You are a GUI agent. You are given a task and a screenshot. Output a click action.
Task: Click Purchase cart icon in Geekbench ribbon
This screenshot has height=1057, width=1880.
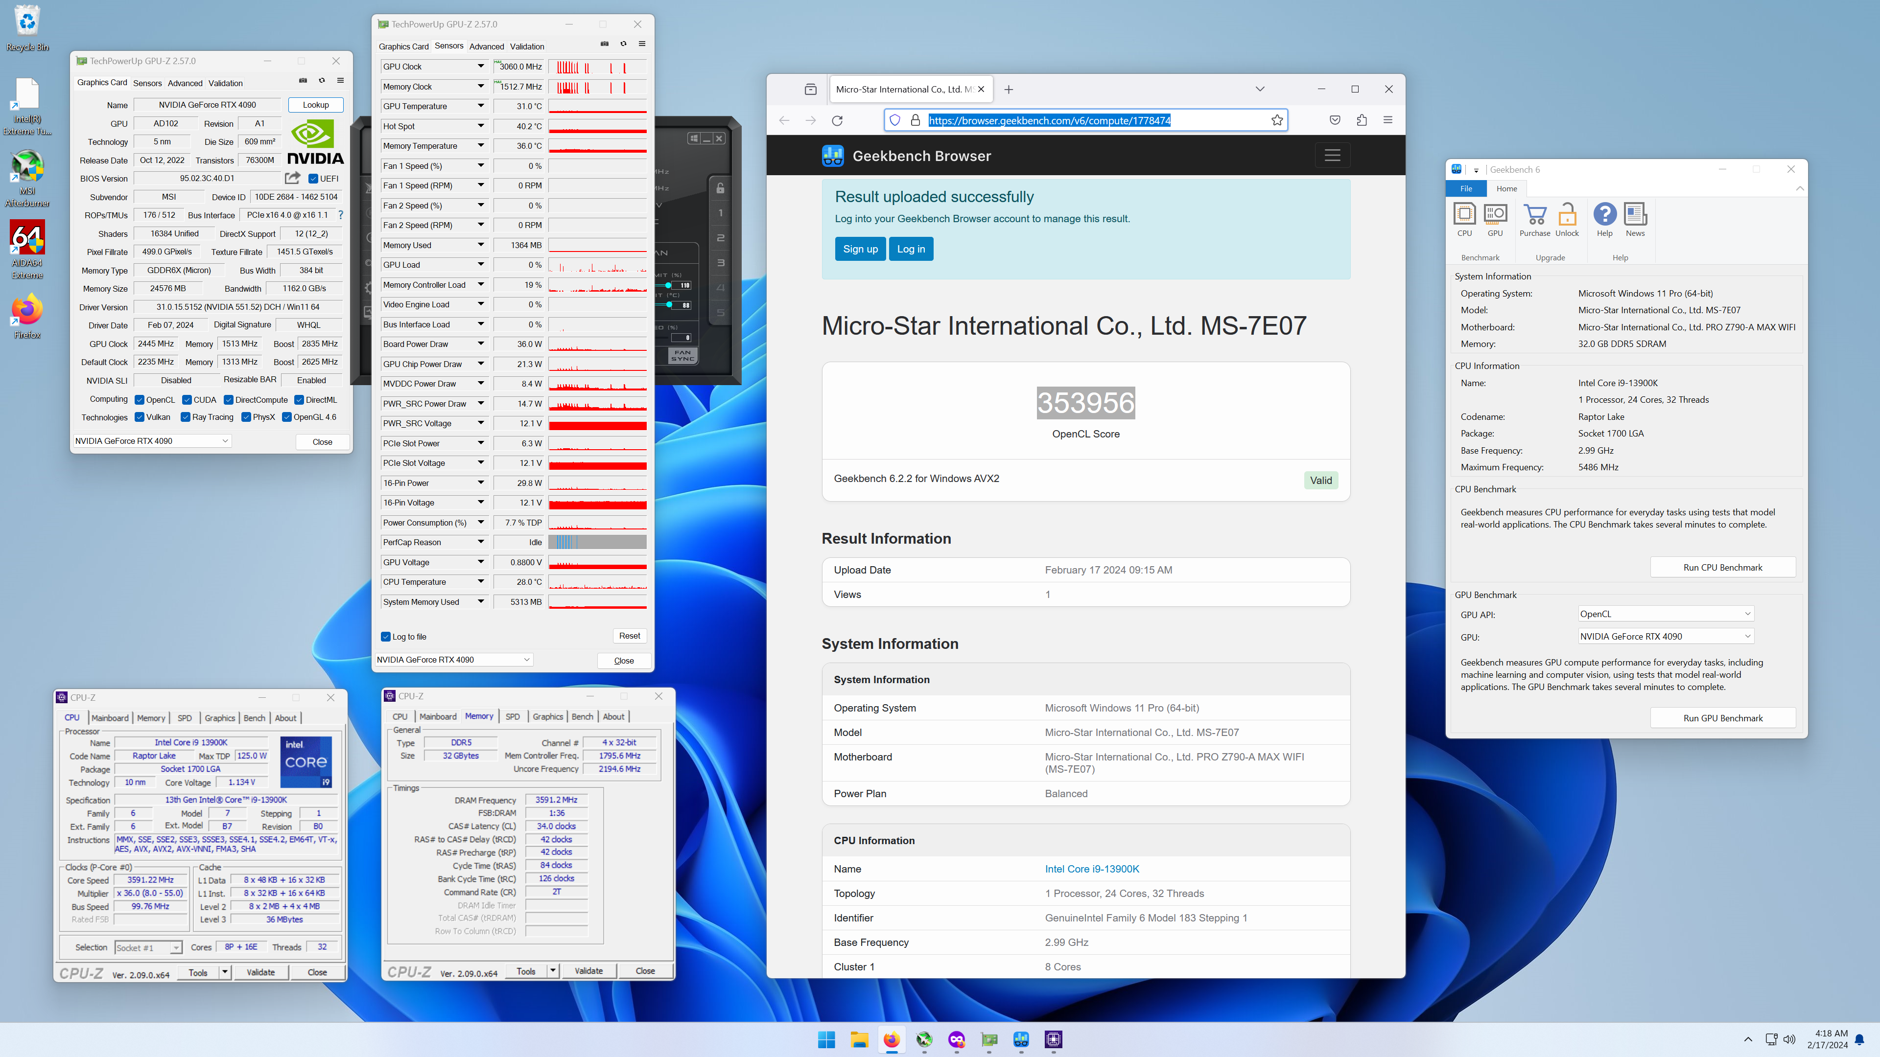1535,220
